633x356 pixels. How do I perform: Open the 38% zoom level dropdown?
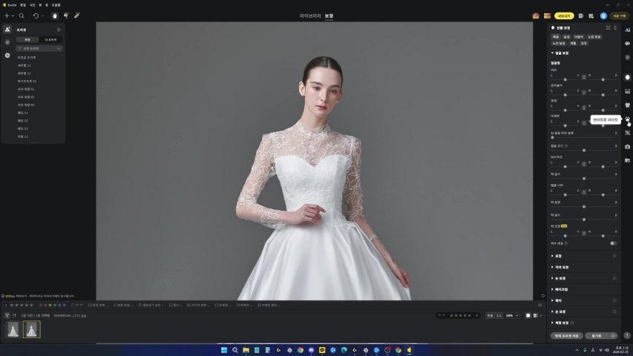(x=512, y=316)
